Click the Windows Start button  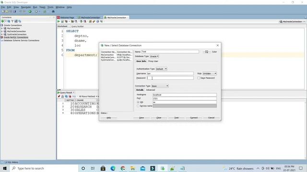click(5, 168)
